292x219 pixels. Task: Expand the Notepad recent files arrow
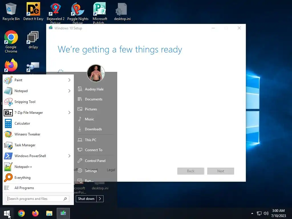pyautogui.click(x=69, y=91)
